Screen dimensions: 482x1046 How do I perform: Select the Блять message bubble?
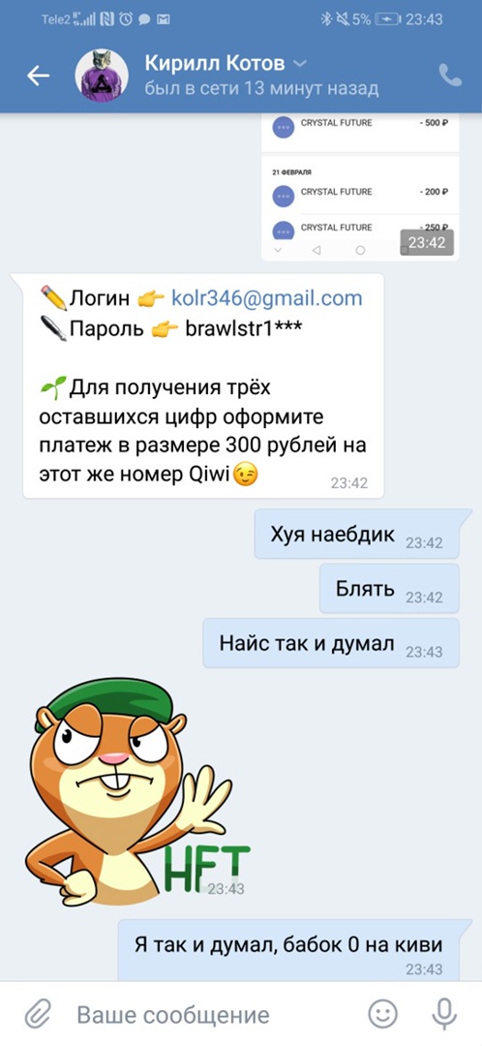coord(389,589)
